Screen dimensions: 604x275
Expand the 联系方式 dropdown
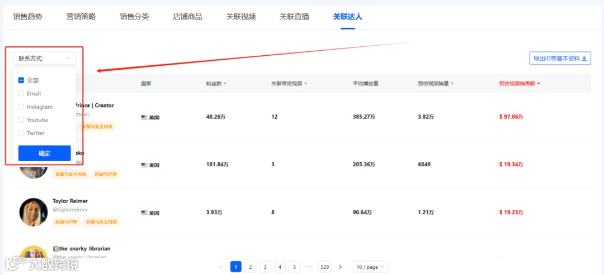[x=44, y=59]
